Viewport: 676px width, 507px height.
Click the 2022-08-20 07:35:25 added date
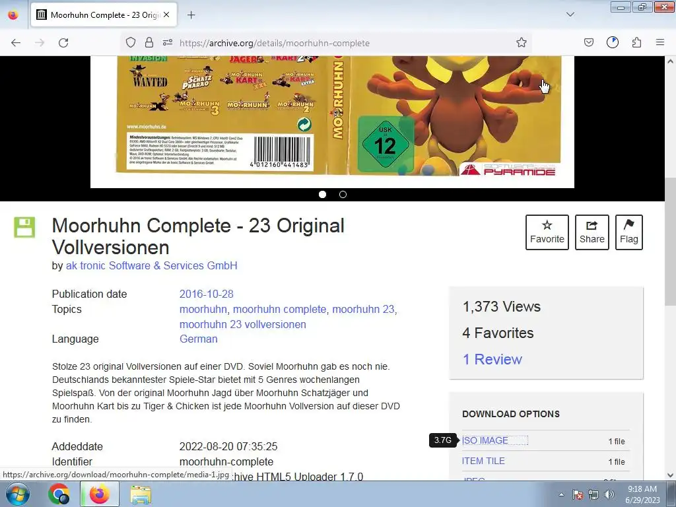(228, 447)
